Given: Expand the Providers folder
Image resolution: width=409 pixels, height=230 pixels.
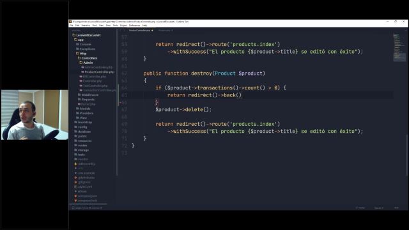Looking at the screenshot, I should click(x=85, y=114).
